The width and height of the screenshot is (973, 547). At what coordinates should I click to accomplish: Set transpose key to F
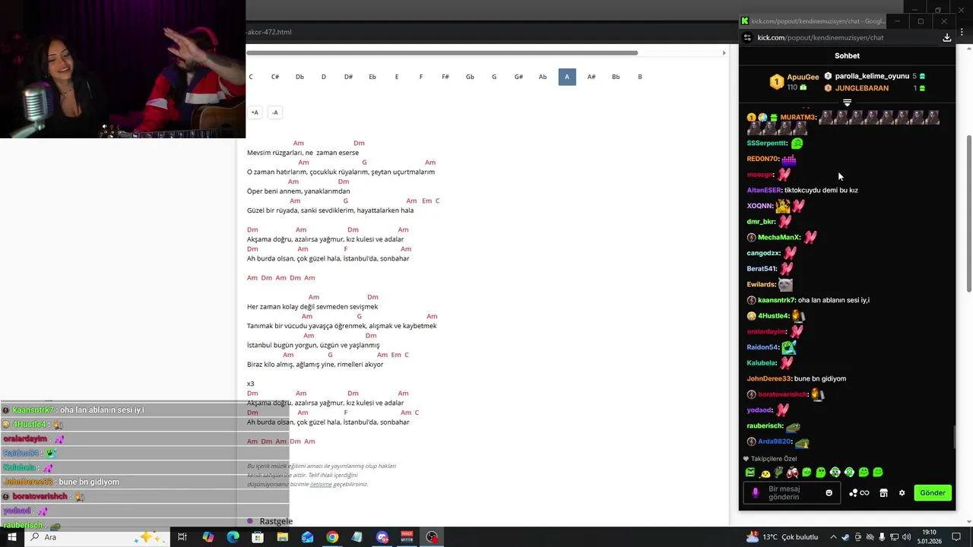pos(421,77)
